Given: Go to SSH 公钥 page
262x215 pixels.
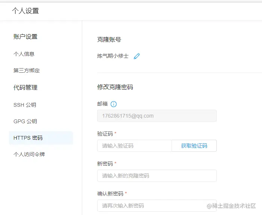Looking at the screenshot, I should tap(25, 105).
